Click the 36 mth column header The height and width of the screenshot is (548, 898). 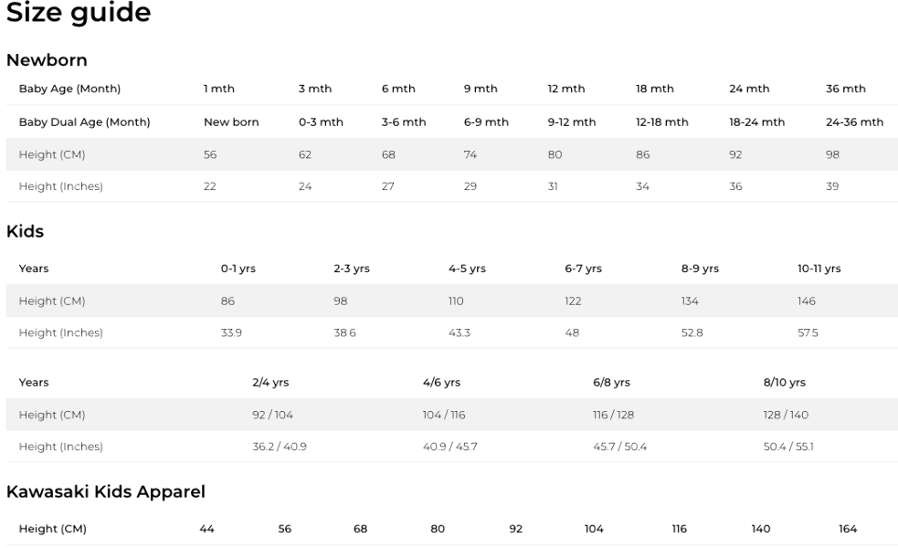845,89
